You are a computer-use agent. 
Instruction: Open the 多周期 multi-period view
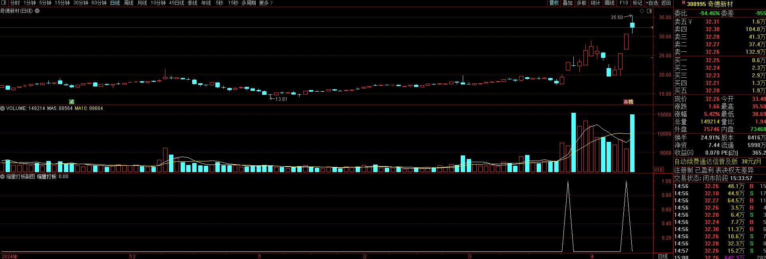(249, 3)
